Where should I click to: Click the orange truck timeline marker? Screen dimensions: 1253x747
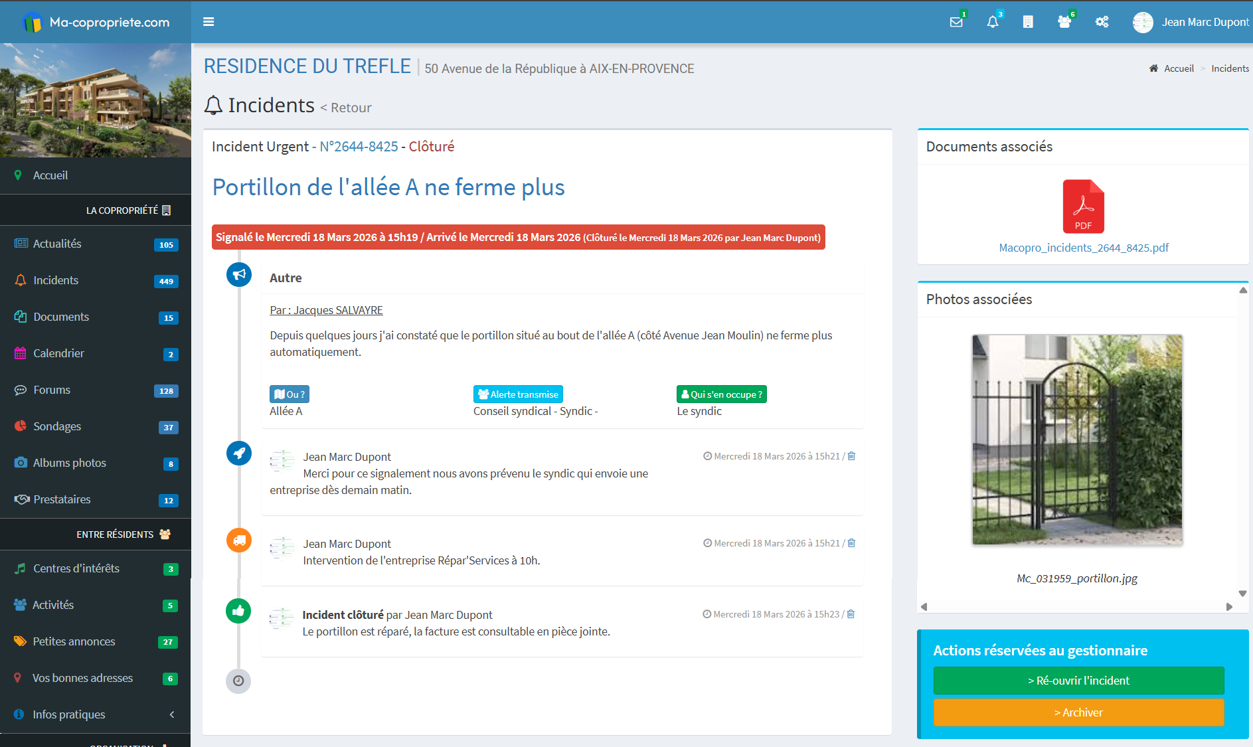click(x=239, y=540)
